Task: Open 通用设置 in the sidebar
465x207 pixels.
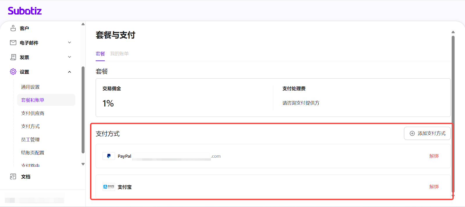Action: tap(30, 87)
